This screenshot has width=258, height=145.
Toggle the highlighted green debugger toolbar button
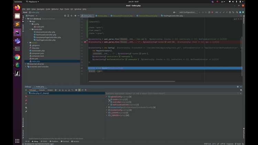pos(79,90)
